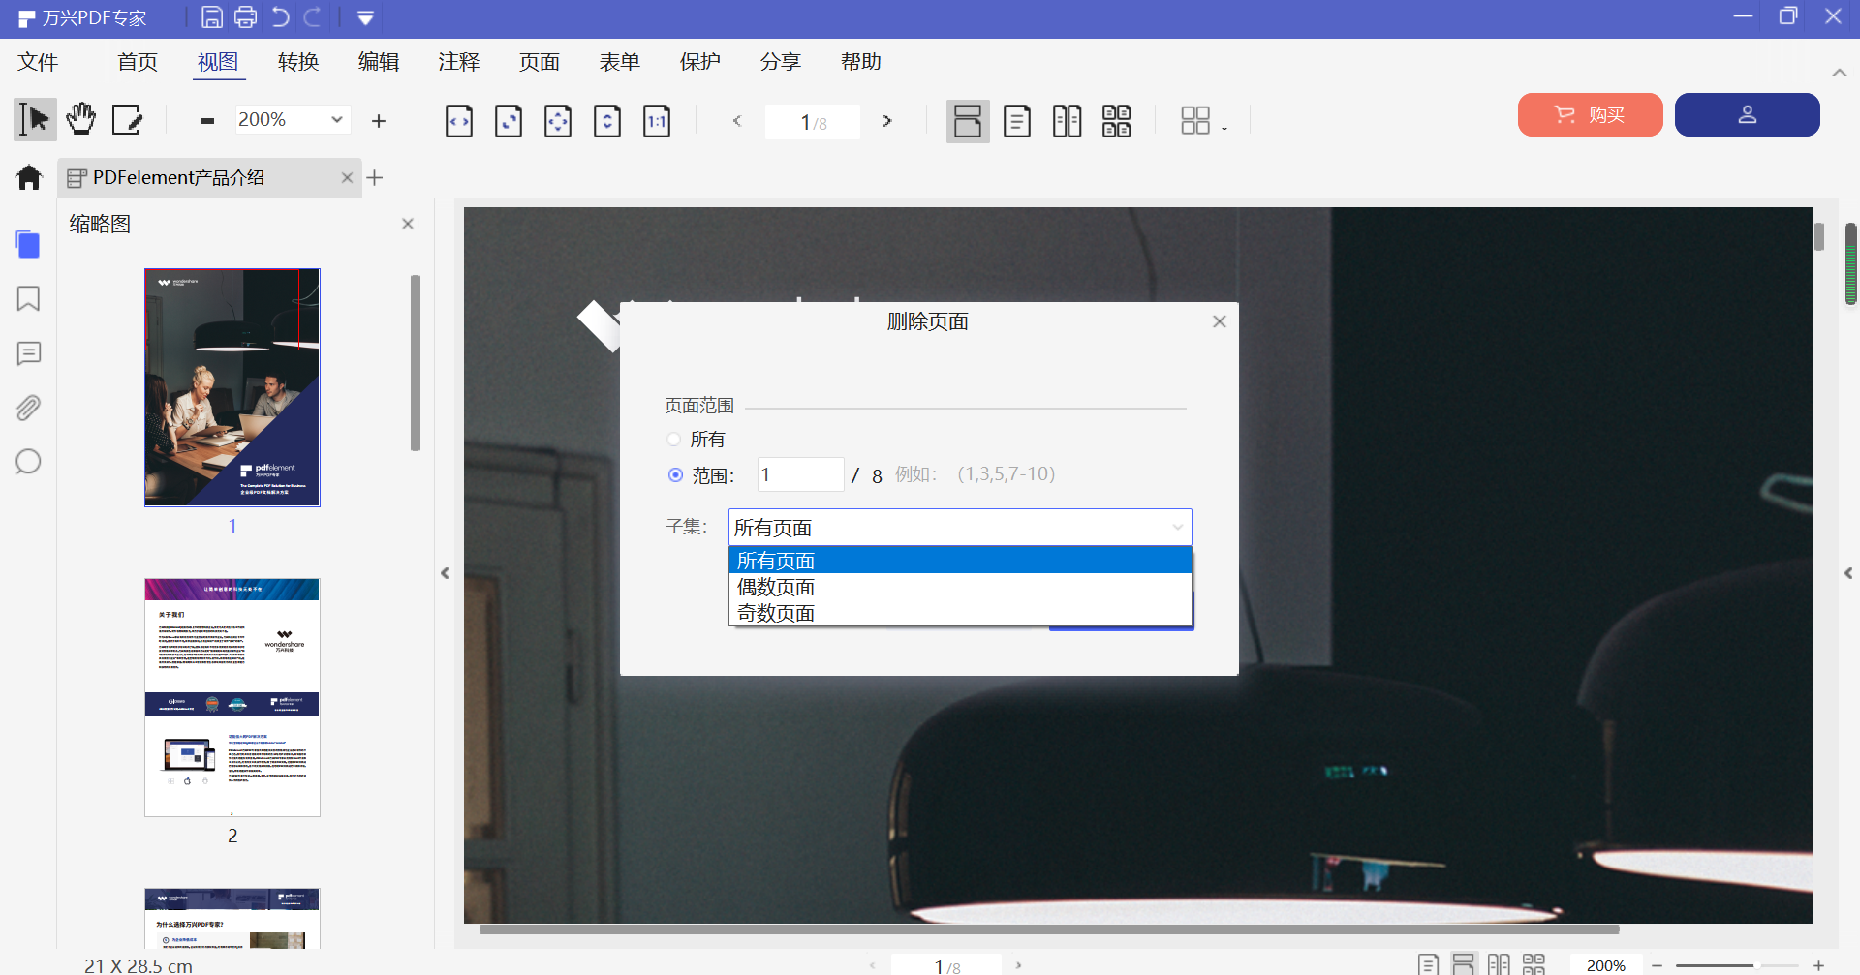Open the annotations comment panel

click(27, 353)
